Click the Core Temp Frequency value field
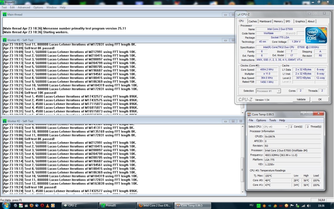Image resolution: width=334 pixels, height=209 pixels. click(x=293, y=155)
